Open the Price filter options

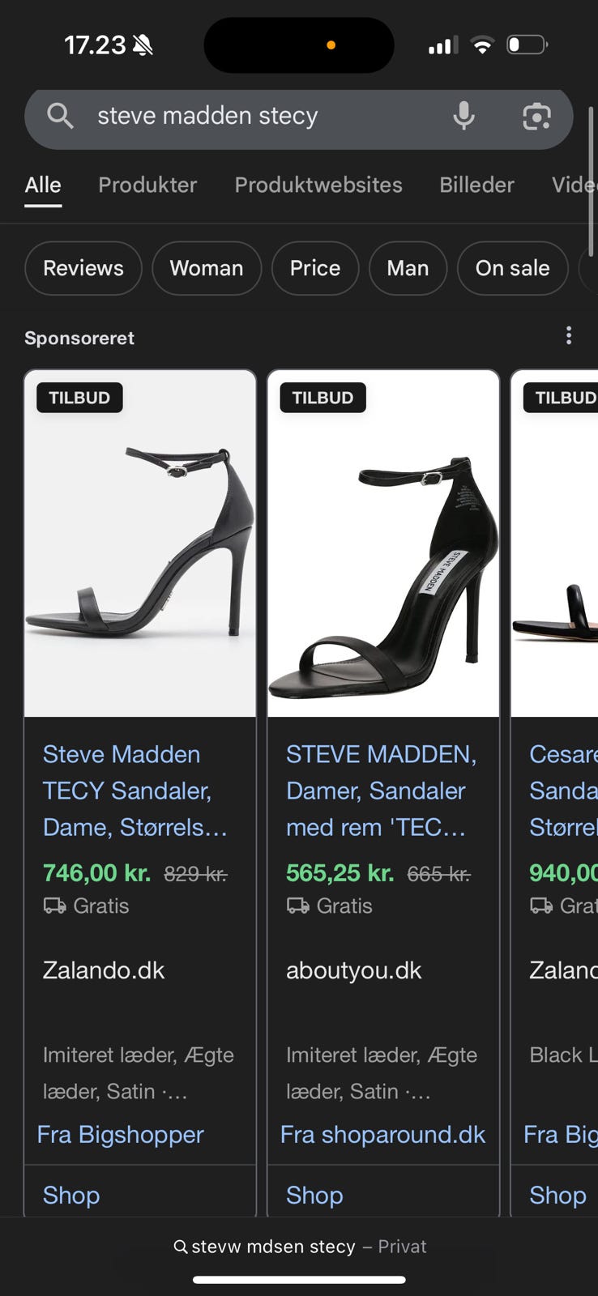click(x=315, y=268)
